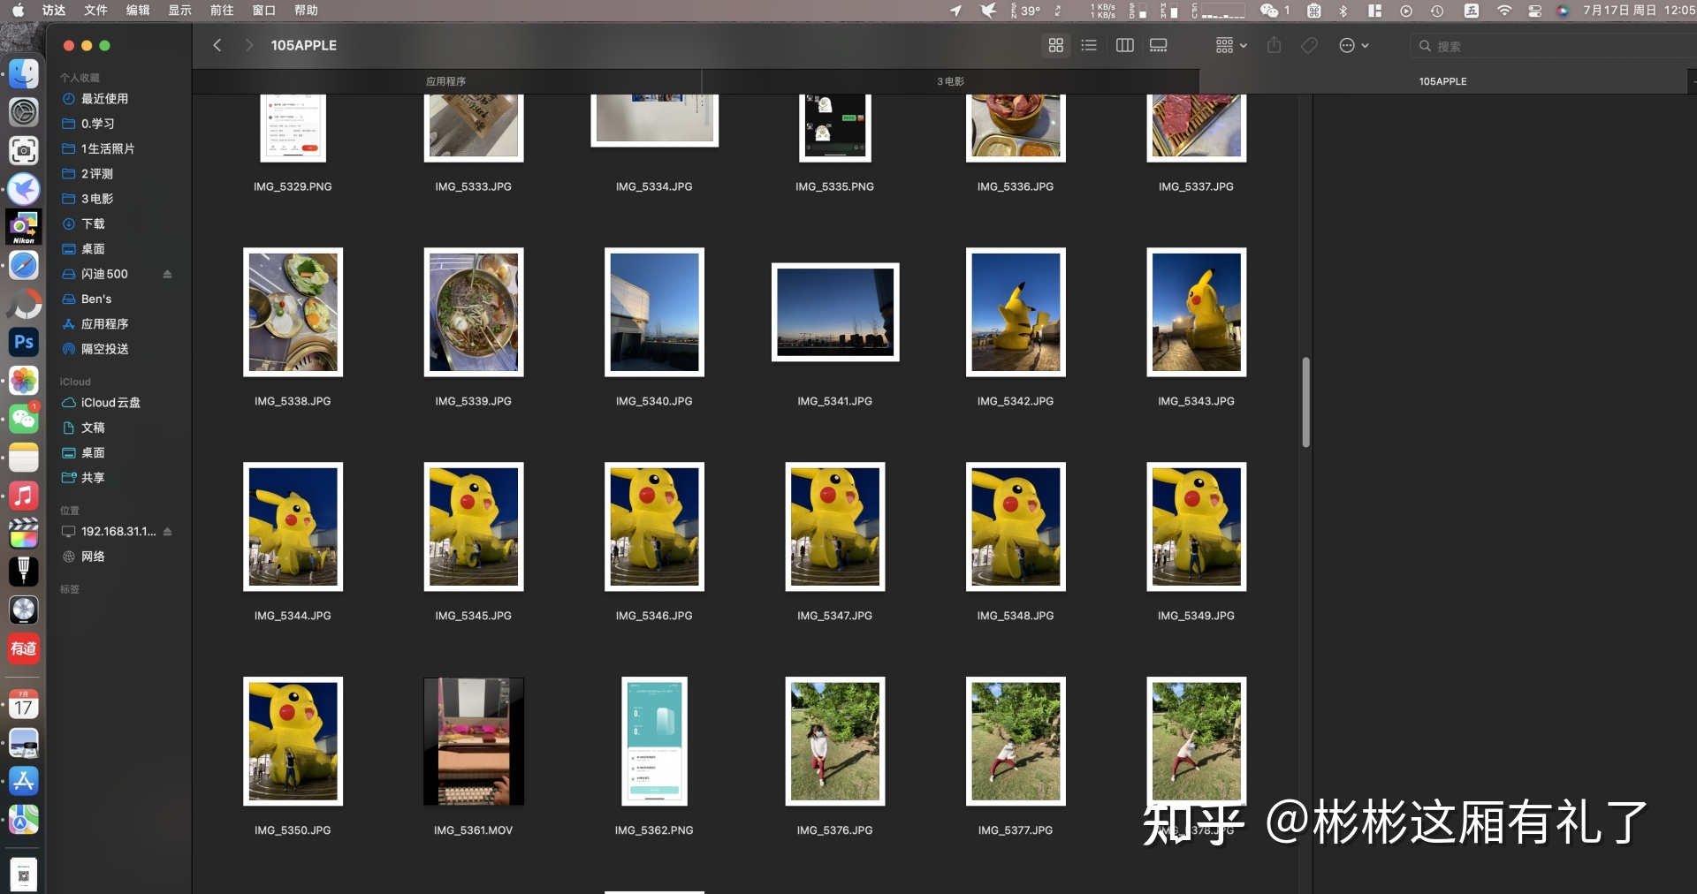Image resolution: width=1697 pixels, height=894 pixels.
Task: Click the Finder search field
Action: coord(1552,46)
